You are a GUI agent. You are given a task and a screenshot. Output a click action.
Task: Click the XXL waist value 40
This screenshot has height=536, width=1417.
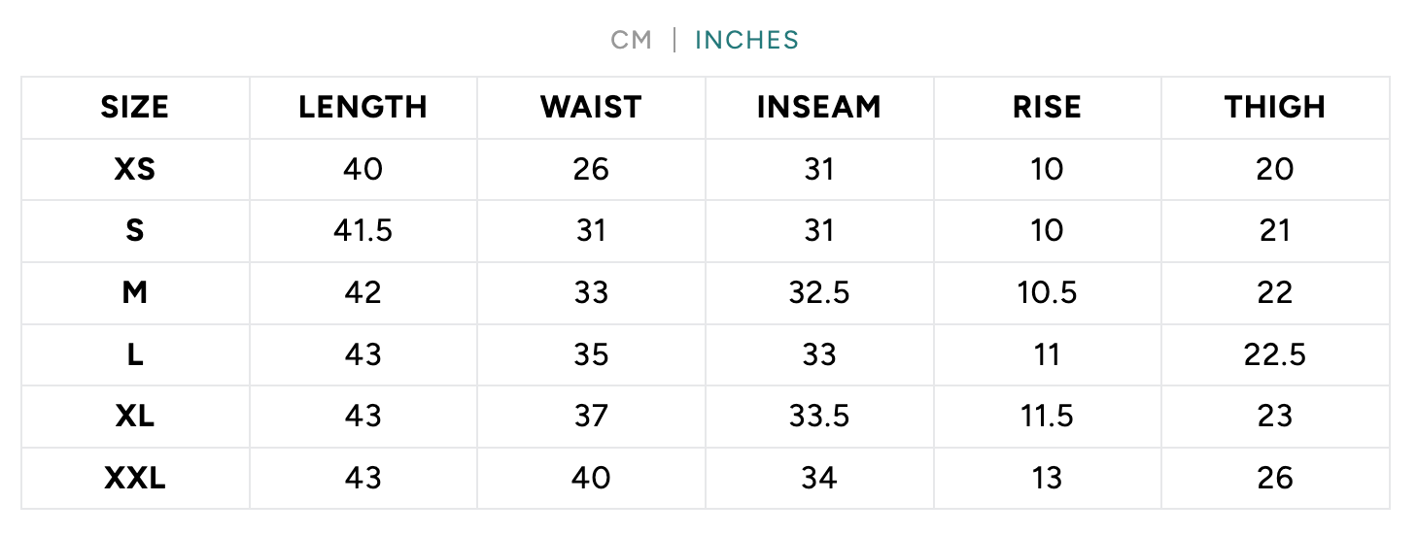tap(591, 478)
